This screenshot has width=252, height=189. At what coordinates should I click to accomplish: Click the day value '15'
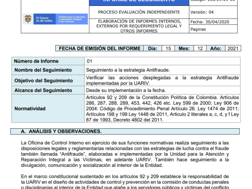click(168, 49)
